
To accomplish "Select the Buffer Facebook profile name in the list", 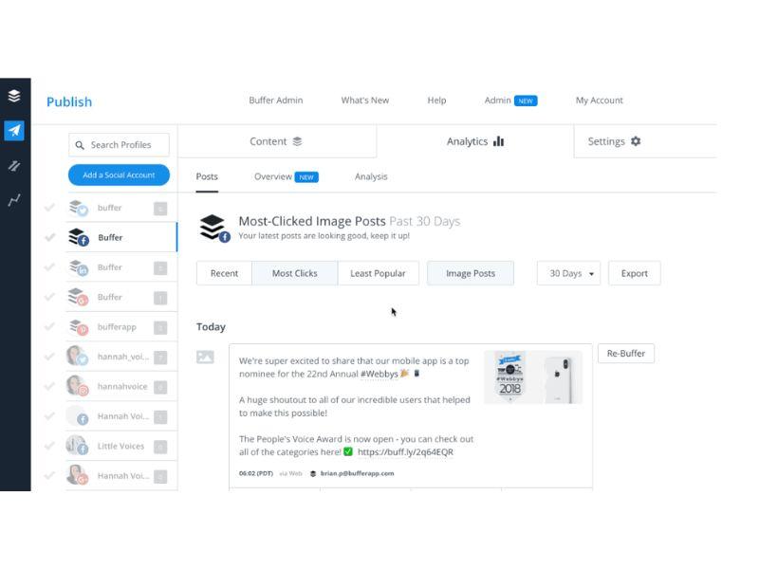I will (x=110, y=238).
